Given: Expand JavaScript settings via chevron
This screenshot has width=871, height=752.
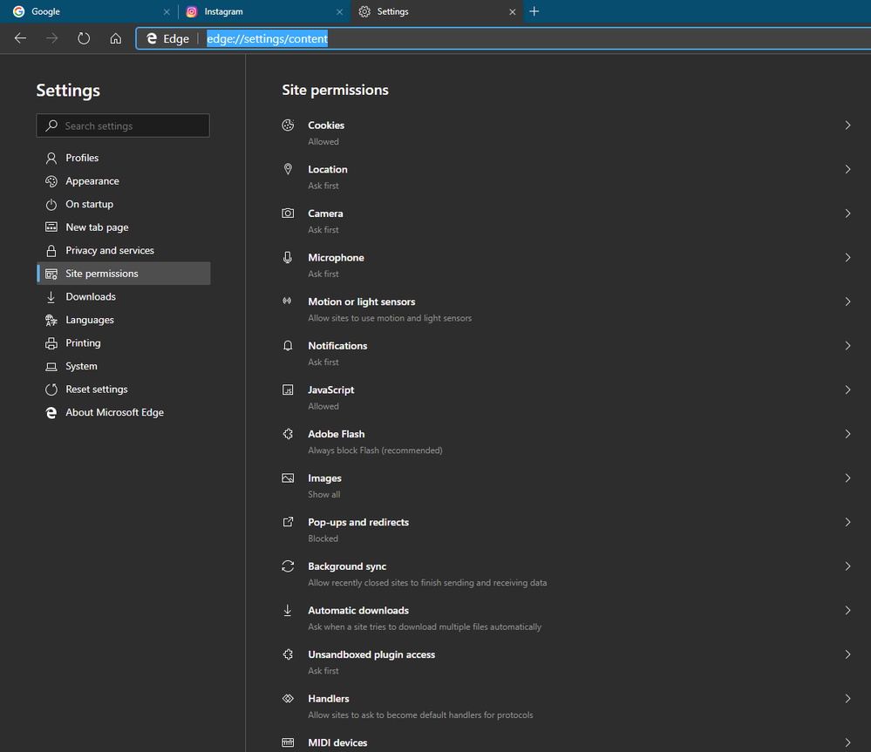Looking at the screenshot, I should pyautogui.click(x=847, y=390).
